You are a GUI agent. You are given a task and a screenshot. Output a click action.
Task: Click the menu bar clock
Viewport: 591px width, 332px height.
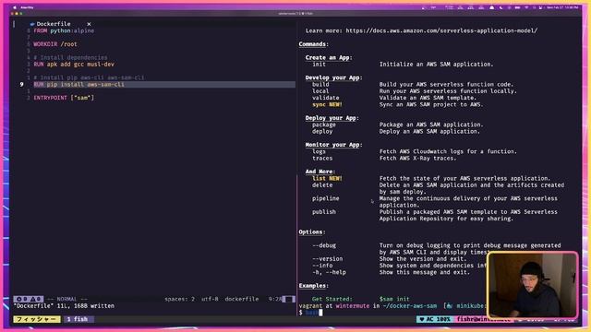[x=563, y=7]
